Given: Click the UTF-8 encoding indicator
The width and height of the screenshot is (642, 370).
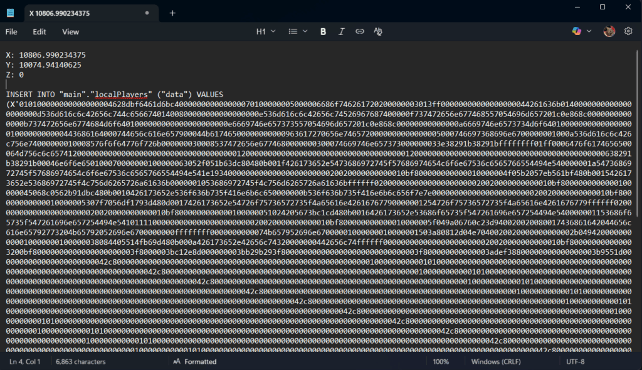Looking at the screenshot, I should [x=575, y=362].
